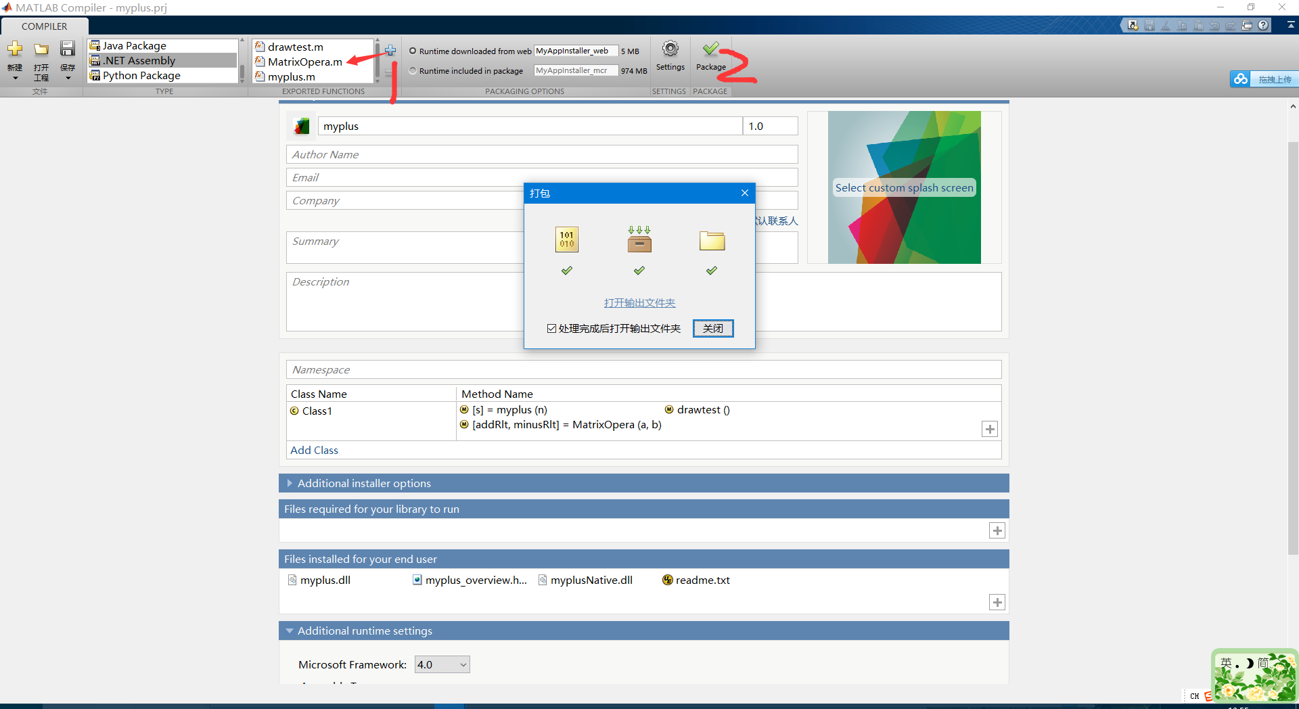Image resolution: width=1299 pixels, height=709 pixels.
Task: Click the Redo arrow icon
Action: point(1231,26)
